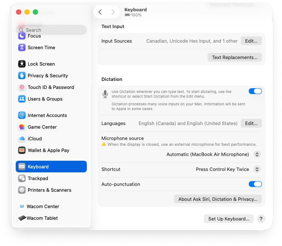
Task: Click the Lock Screen icon
Action: (x=22, y=64)
